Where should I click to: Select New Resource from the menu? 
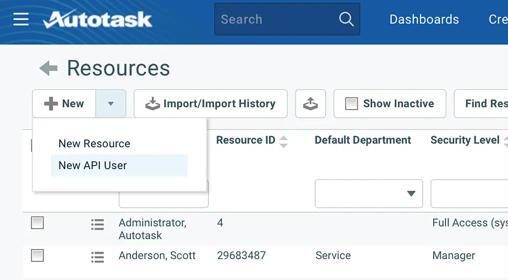coord(94,143)
